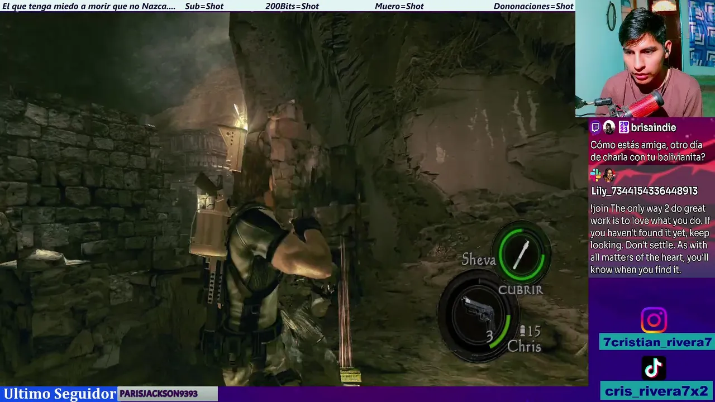Click the Lily_7344154336448913 username
The width and height of the screenshot is (715, 402).
[x=645, y=191]
